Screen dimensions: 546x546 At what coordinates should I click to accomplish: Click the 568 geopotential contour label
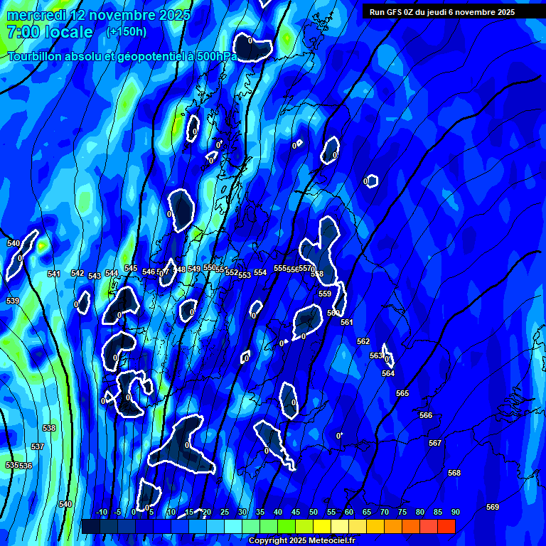(x=454, y=473)
